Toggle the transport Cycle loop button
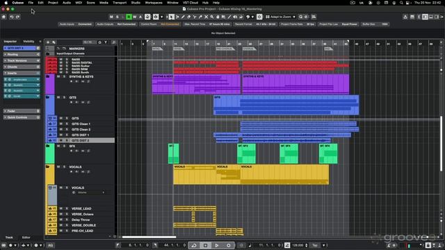The width and height of the screenshot is (445, 250). click(194, 245)
